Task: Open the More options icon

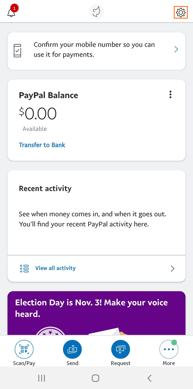Action: (169, 349)
